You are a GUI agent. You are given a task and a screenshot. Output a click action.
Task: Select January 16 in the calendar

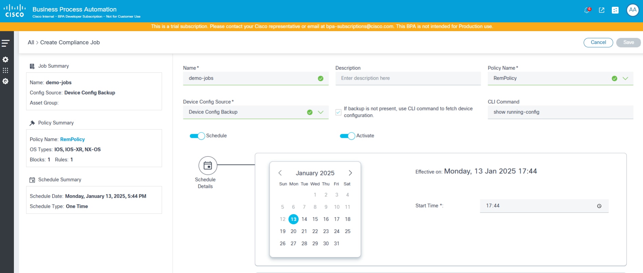(326, 219)
